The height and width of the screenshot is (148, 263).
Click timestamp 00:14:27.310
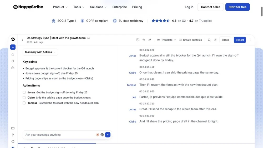147,103
